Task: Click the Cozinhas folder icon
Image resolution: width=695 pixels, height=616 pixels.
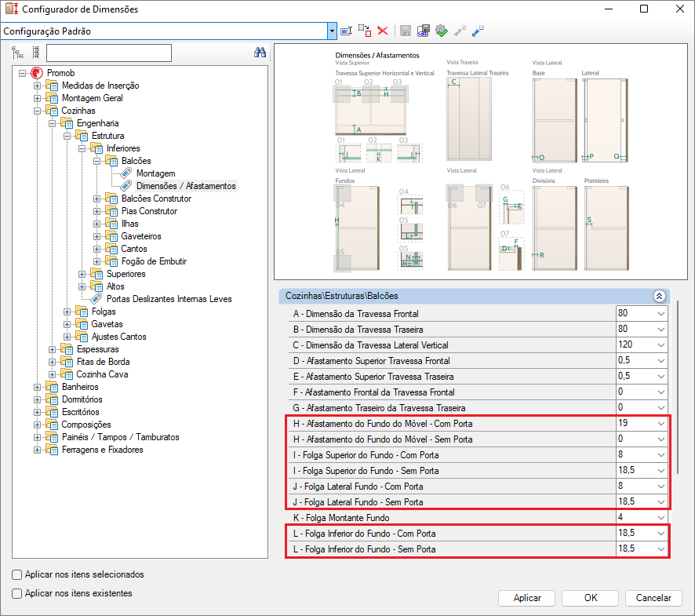Action: (x=52, y=111)
